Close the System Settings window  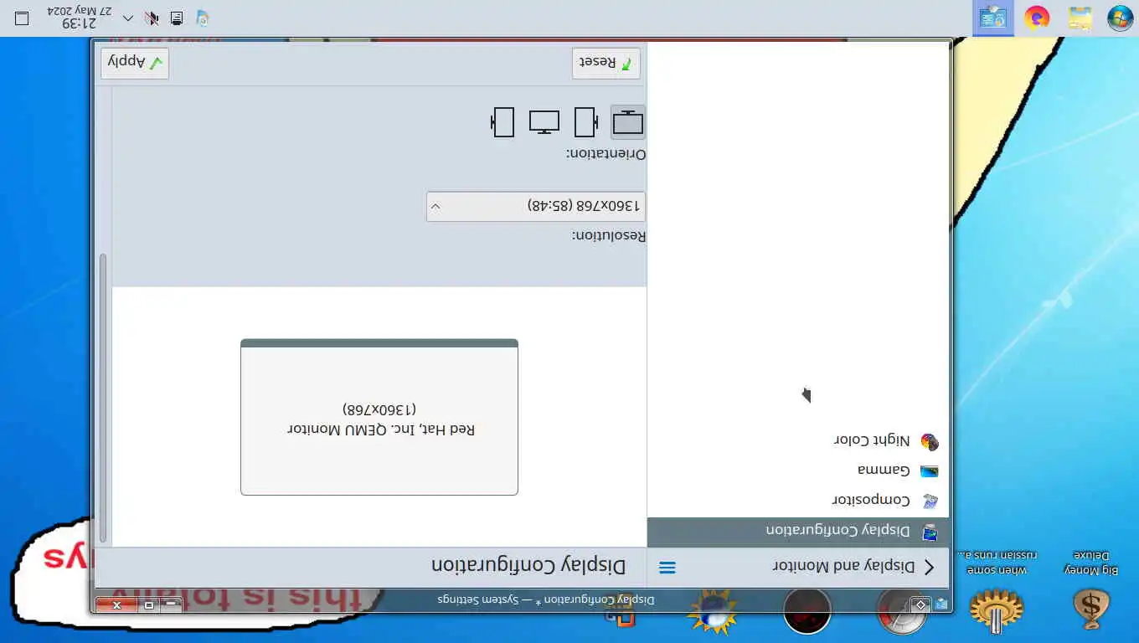117,604
